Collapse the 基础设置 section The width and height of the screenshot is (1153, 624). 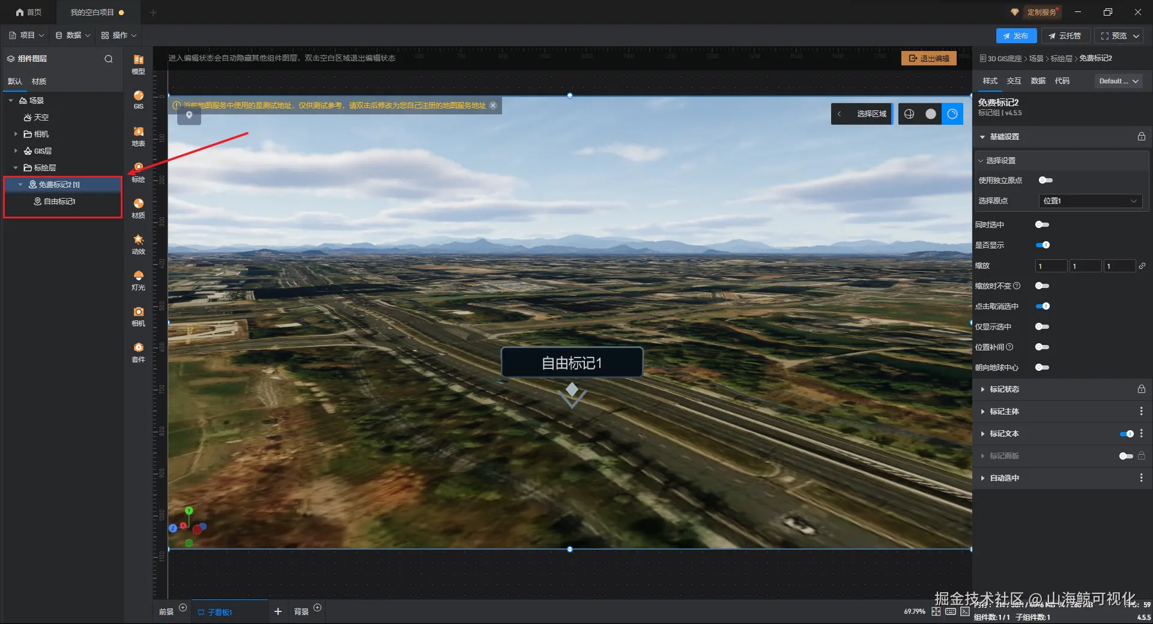(x=982, y=137)
